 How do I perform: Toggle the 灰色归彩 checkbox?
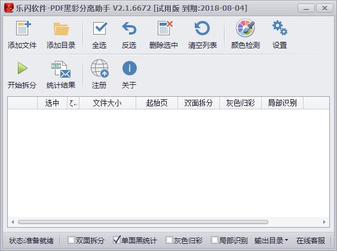click(169, 240)
